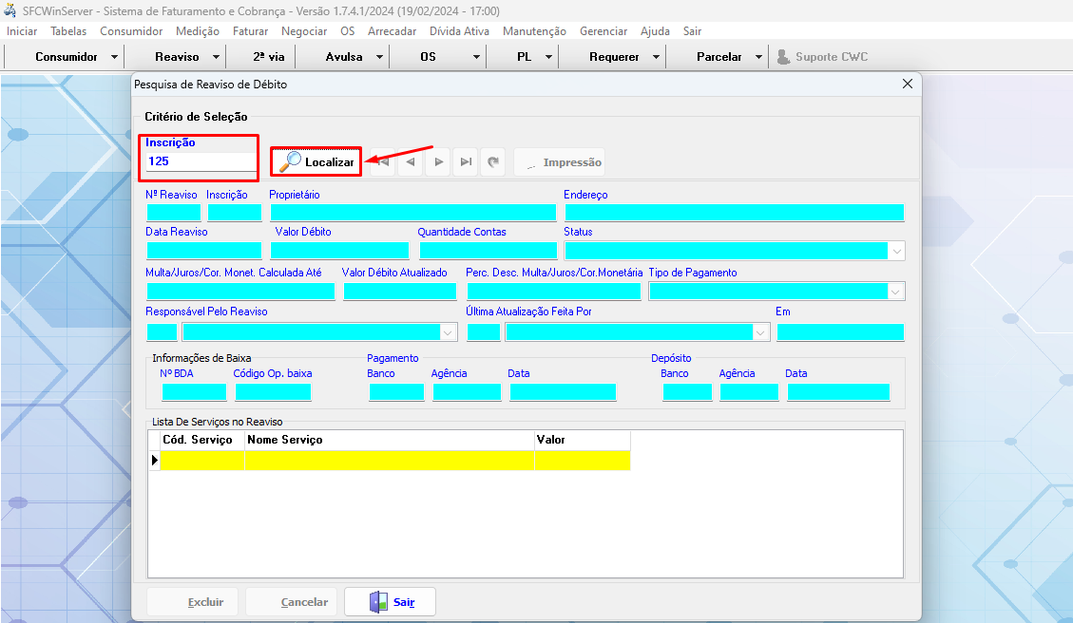Expand the Responsável Pelo Reaviso combo box
The image size is (1073, 623).
[x=449, y=332]
